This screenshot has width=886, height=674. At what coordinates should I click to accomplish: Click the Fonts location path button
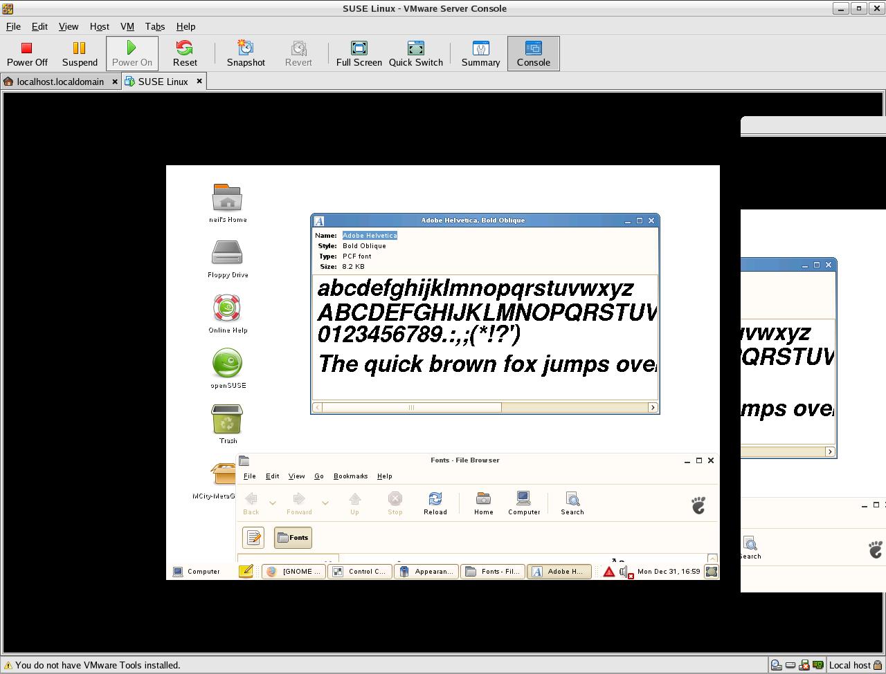293,537
